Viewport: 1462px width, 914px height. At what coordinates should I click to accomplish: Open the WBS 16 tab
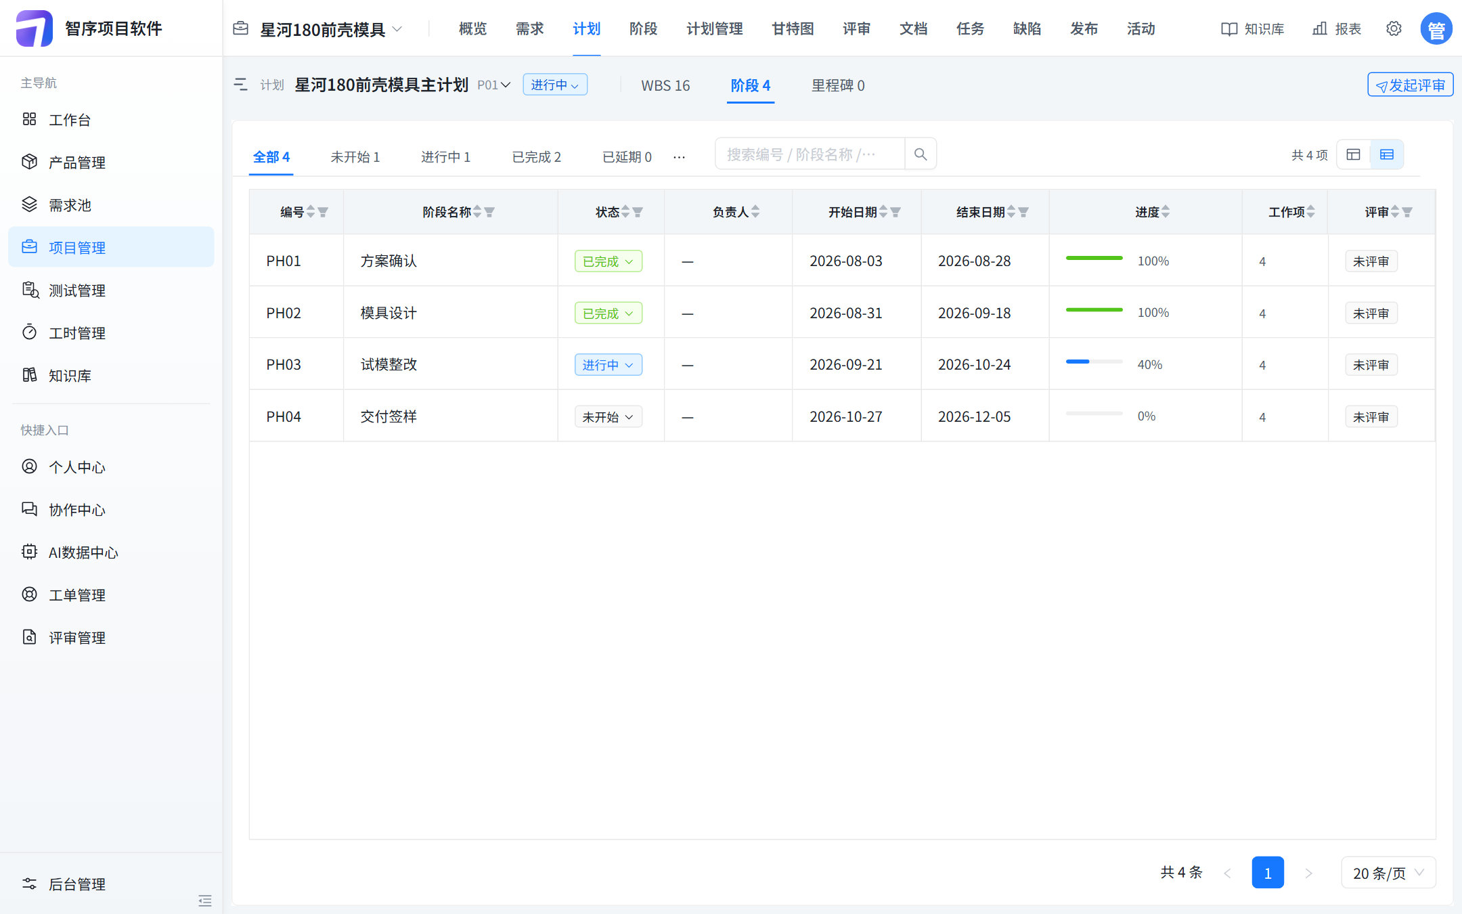point(665,86)
